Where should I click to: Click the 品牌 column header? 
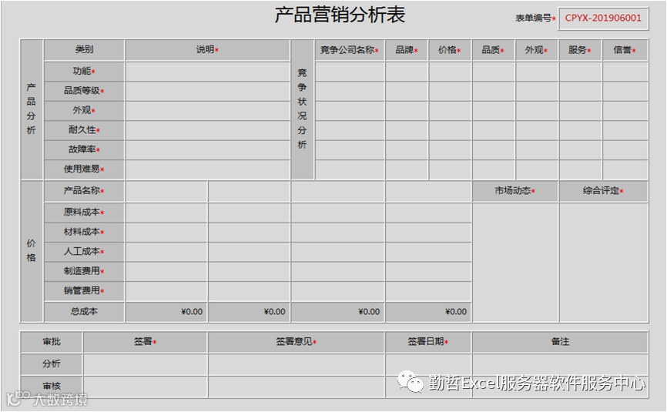pyautogui.click(x=407, y=50)
